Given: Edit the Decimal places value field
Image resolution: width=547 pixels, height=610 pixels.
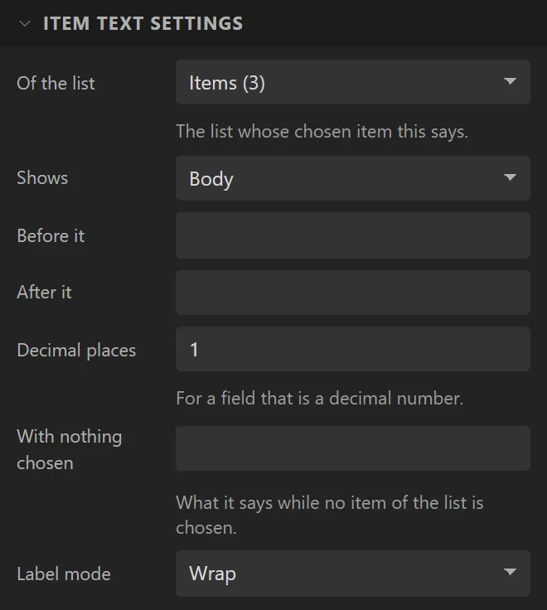Looking at the screenshot, I should point(353,349).
